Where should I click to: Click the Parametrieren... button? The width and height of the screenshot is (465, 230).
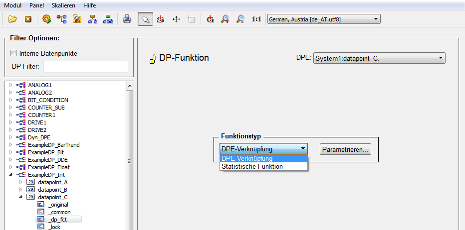pyautogui.click(x=346, y=149)
